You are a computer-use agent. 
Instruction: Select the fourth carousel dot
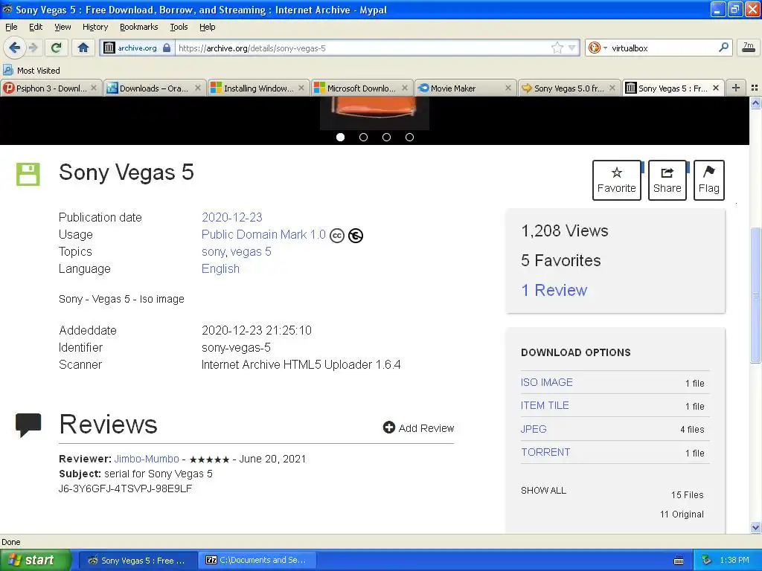pyautogui.click(x=410, y=138)
